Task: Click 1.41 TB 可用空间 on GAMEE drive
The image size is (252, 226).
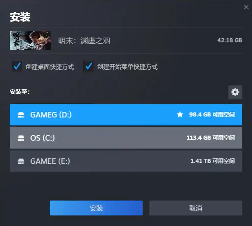Action: point(212,161)
